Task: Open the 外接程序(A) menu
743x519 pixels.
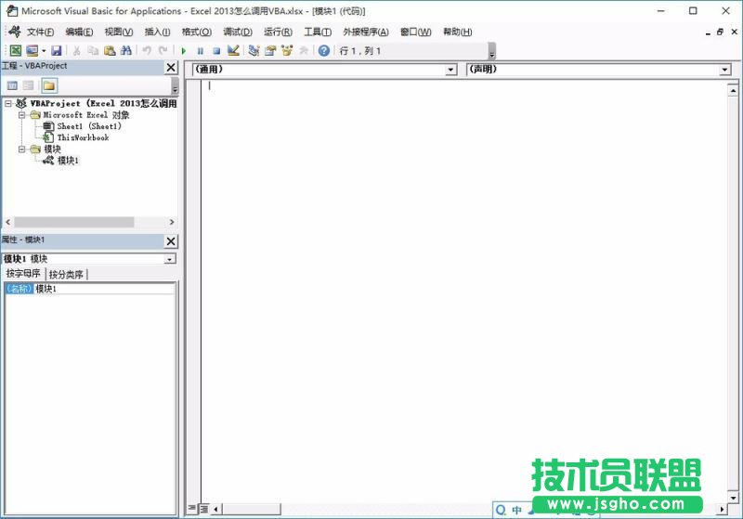Action: (x=366, y=32)
